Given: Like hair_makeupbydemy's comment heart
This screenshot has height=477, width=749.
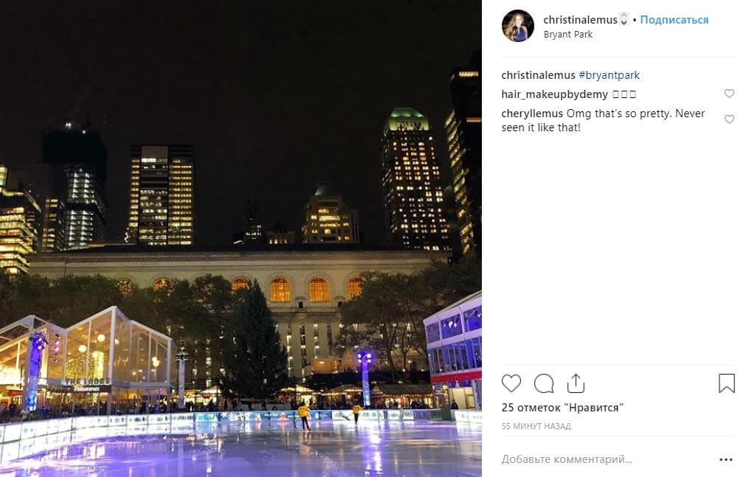Looking at the screenshot, I should coord(729,94).
